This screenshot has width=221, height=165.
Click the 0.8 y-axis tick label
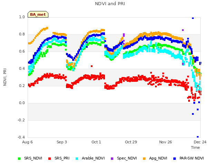click(22, 34)
